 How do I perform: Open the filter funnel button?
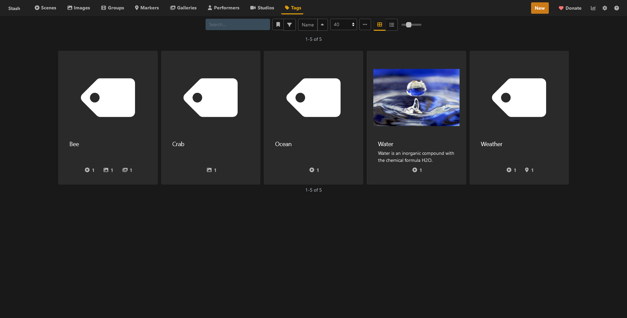point(290,24)
